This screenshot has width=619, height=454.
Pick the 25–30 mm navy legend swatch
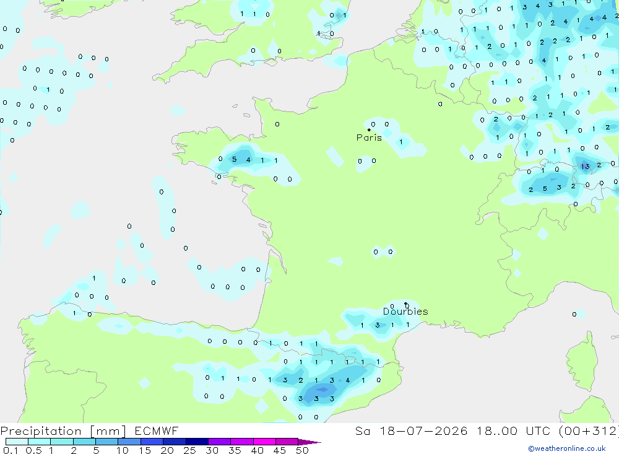[x=197, y=442]
